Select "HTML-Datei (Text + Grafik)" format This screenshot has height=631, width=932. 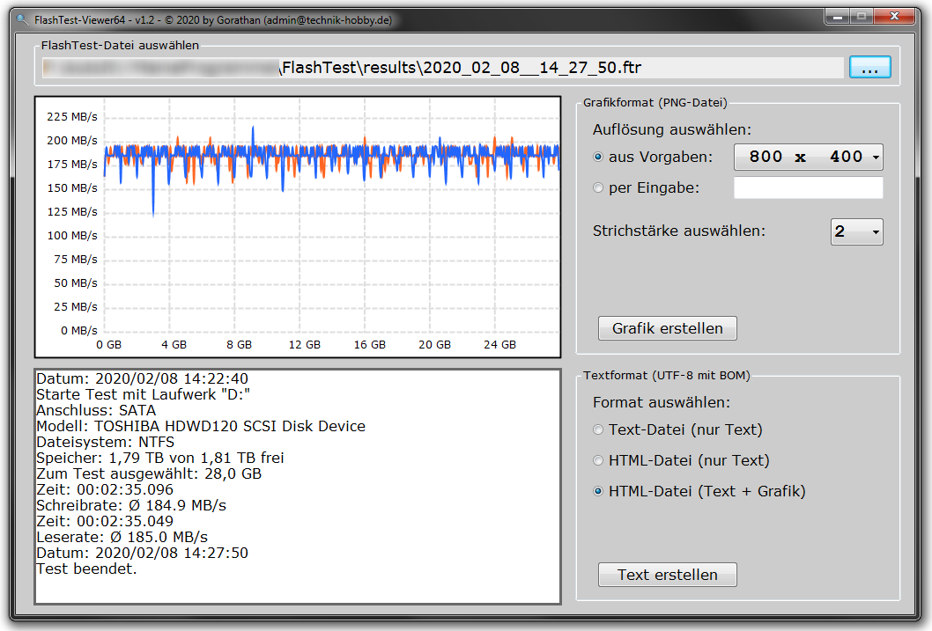coord(599,491)
